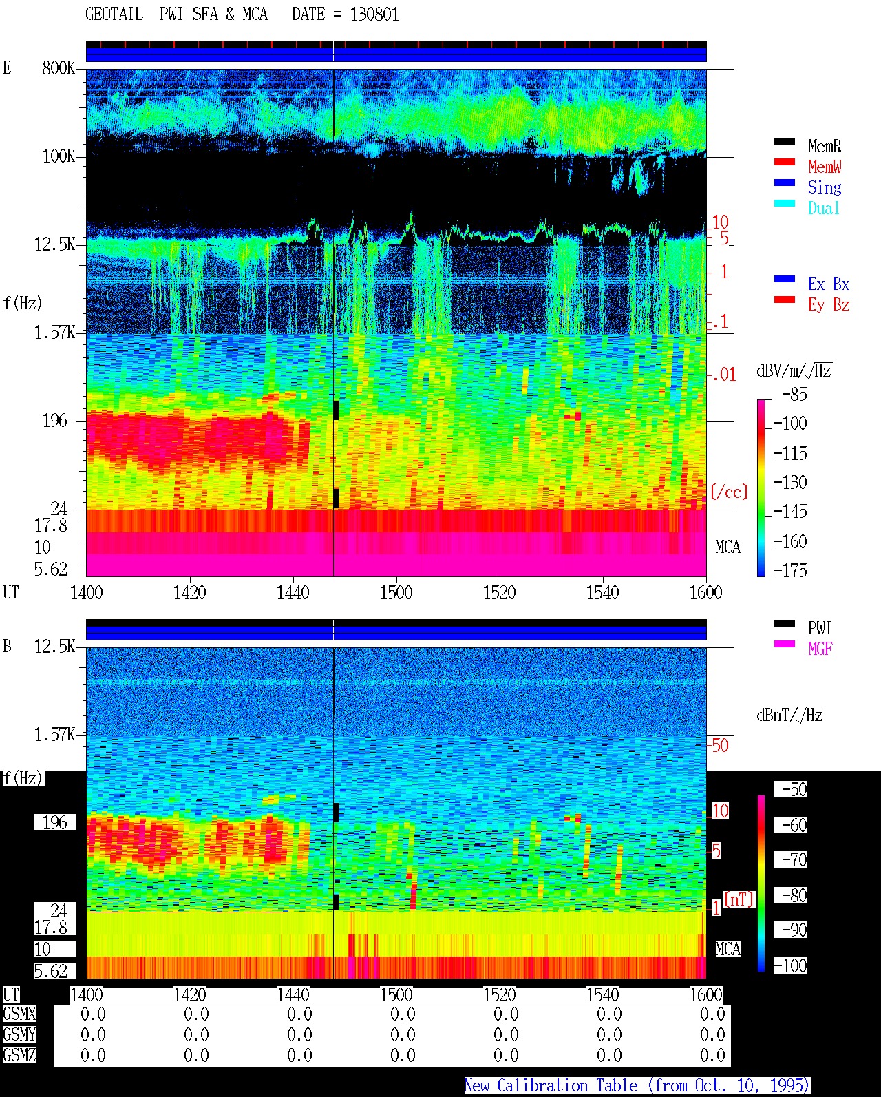The width and height of the screenshot is (881, 1097).
Task: Click the "dBV/m/√Hz" unit label
Action: 794,371
